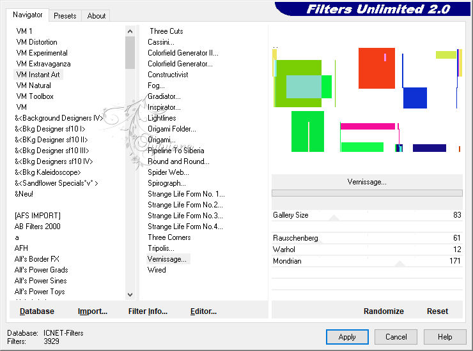Select &<BKg Designer sf10 II> category
Screen dimensions: 473x351
pos(51,140)
